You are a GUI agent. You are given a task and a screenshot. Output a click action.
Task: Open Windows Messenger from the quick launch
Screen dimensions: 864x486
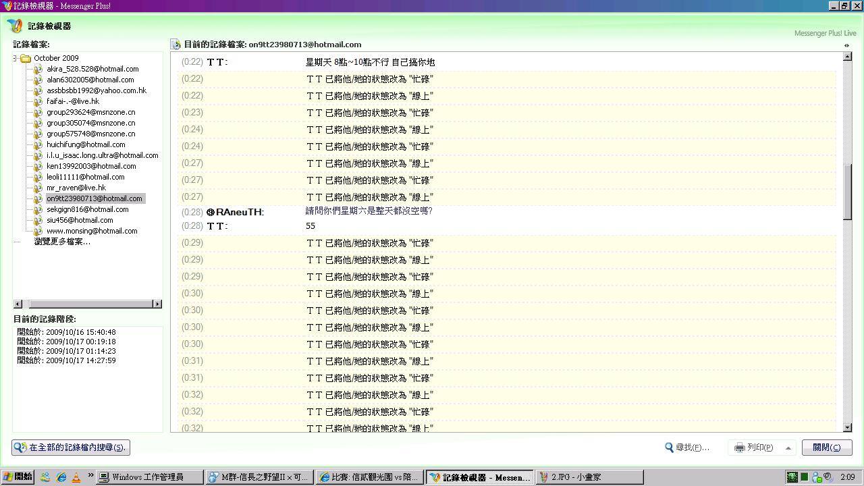pos(45,477)
